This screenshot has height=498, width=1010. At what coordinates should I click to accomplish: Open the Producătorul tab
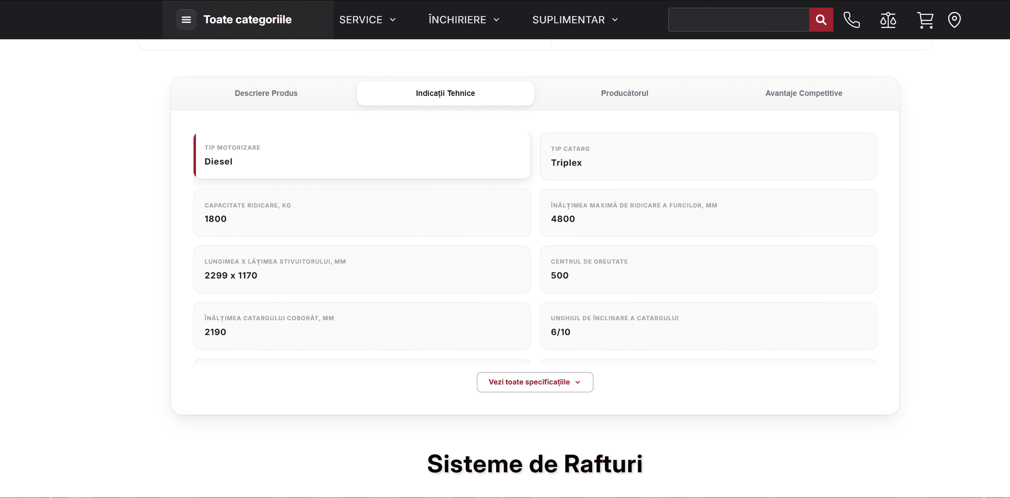point(624,93)
